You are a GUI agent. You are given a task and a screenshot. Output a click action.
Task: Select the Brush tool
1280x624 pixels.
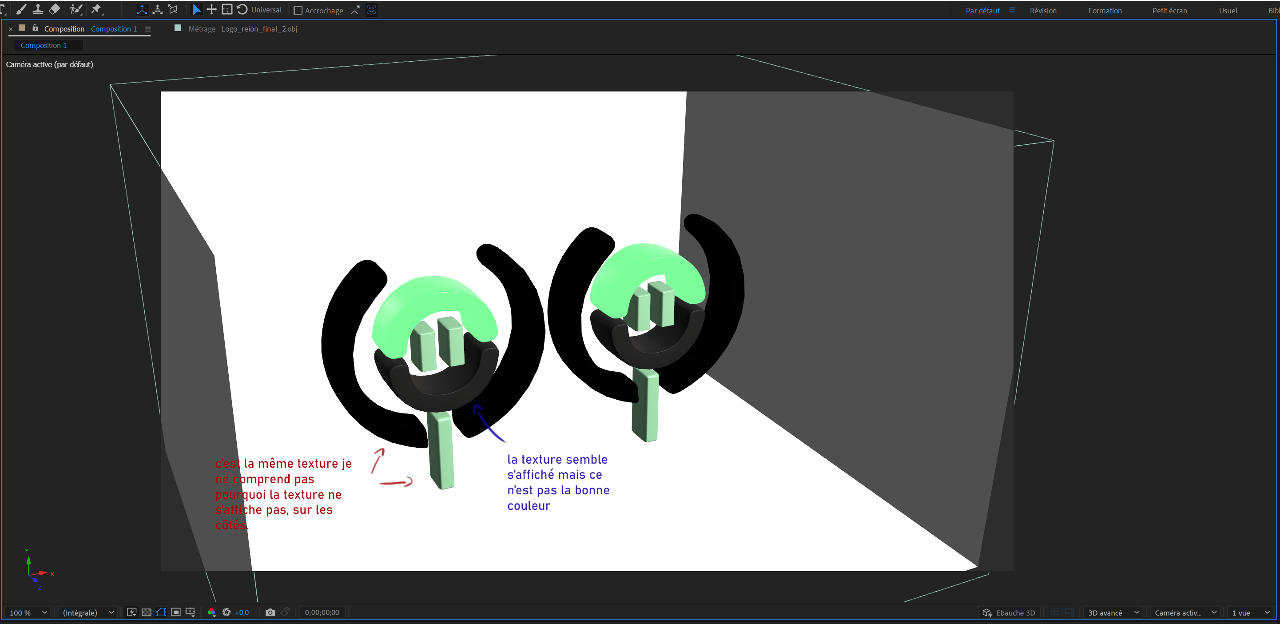(21, 9)
